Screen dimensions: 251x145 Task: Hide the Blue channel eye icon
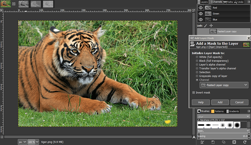pos(200,20)
